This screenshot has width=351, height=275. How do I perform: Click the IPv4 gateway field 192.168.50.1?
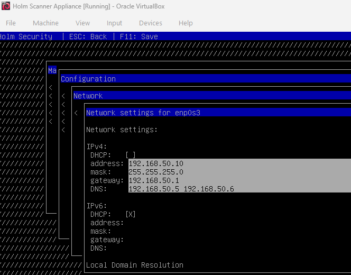240,180
